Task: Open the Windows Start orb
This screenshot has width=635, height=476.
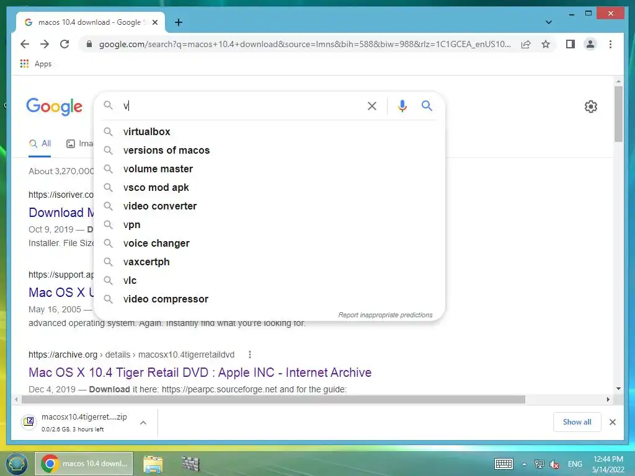Action: (16, 464)
